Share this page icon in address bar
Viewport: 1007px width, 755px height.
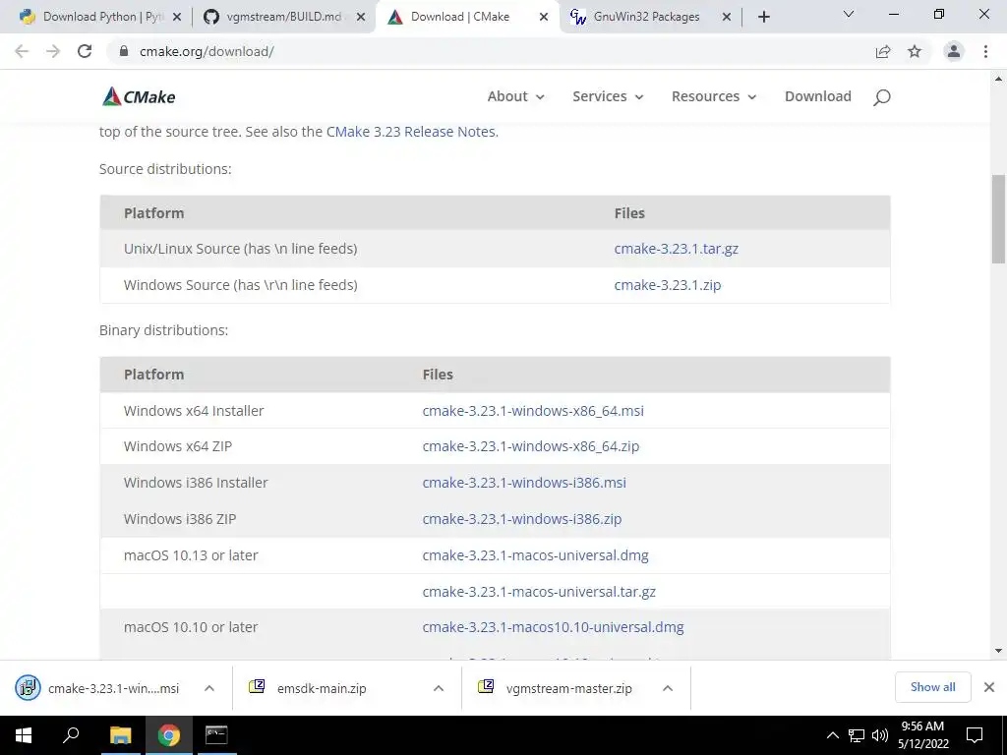coord(883,51)
